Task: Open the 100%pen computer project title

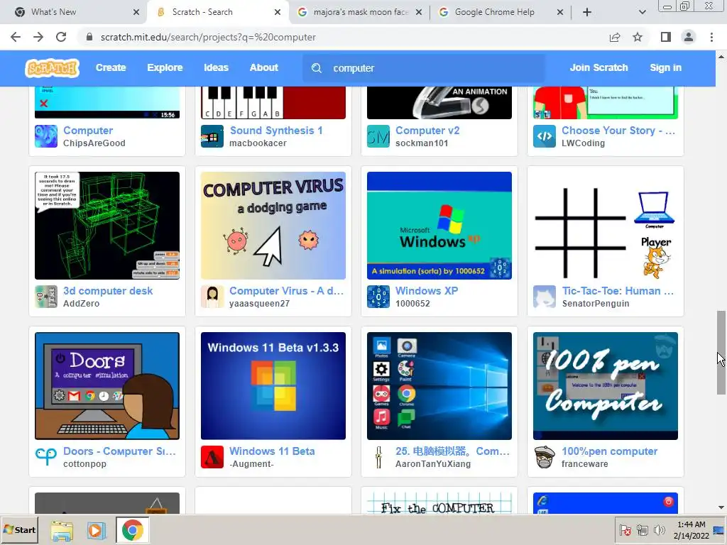Action: pos(609,451)
